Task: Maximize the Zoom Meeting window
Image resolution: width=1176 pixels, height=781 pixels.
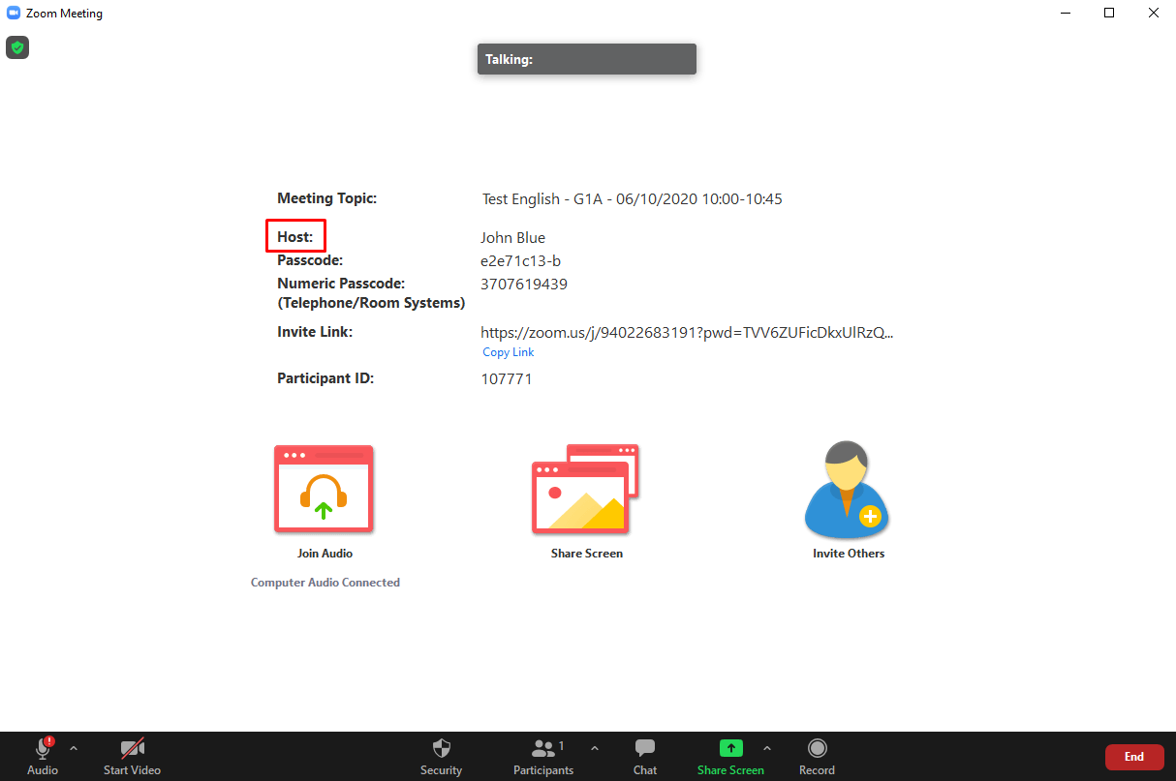Action: pyautogui.click(x=1109, y=14)
